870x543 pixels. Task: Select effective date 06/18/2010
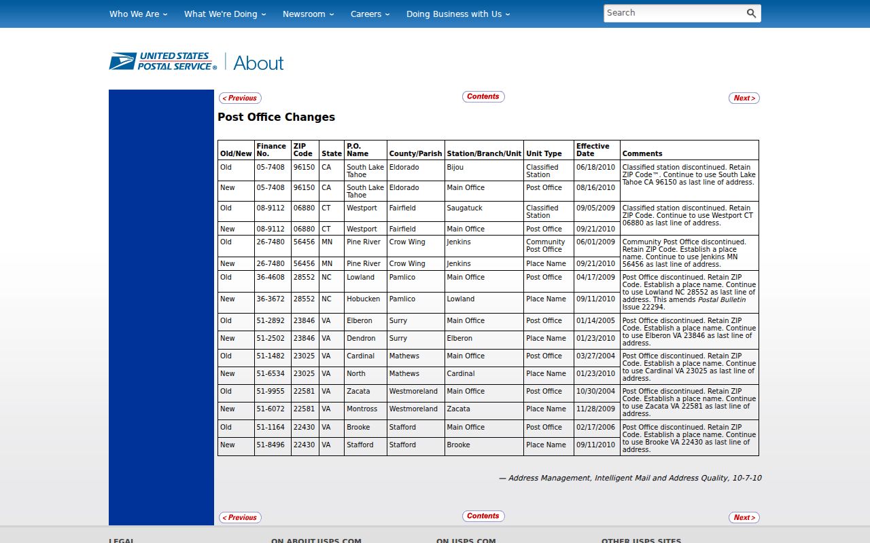pyautogui.click(x=596, y=170)
